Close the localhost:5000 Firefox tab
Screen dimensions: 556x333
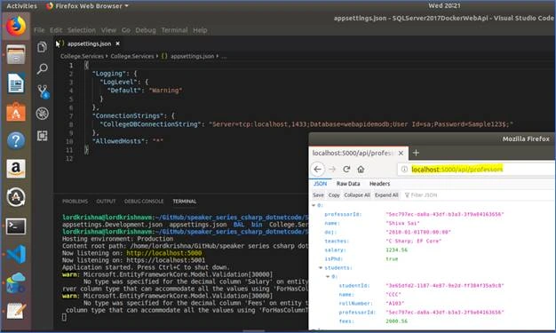pos(401,154)
